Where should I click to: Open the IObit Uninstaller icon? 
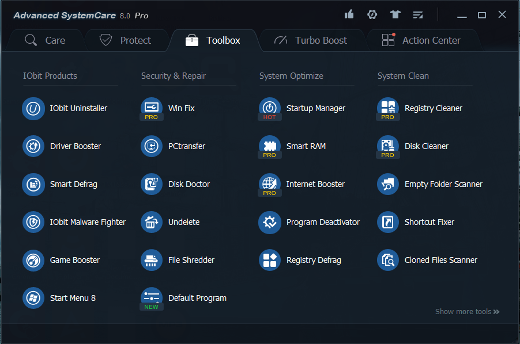(x=33, y=109)
